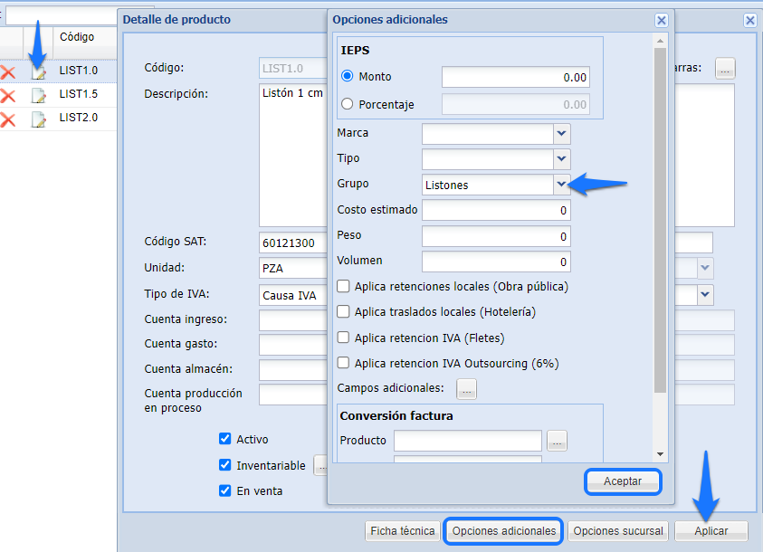The image size is (763, 552).
Task: Expand the Grupo dropdown showing Listones
Action: click(562, 185)
